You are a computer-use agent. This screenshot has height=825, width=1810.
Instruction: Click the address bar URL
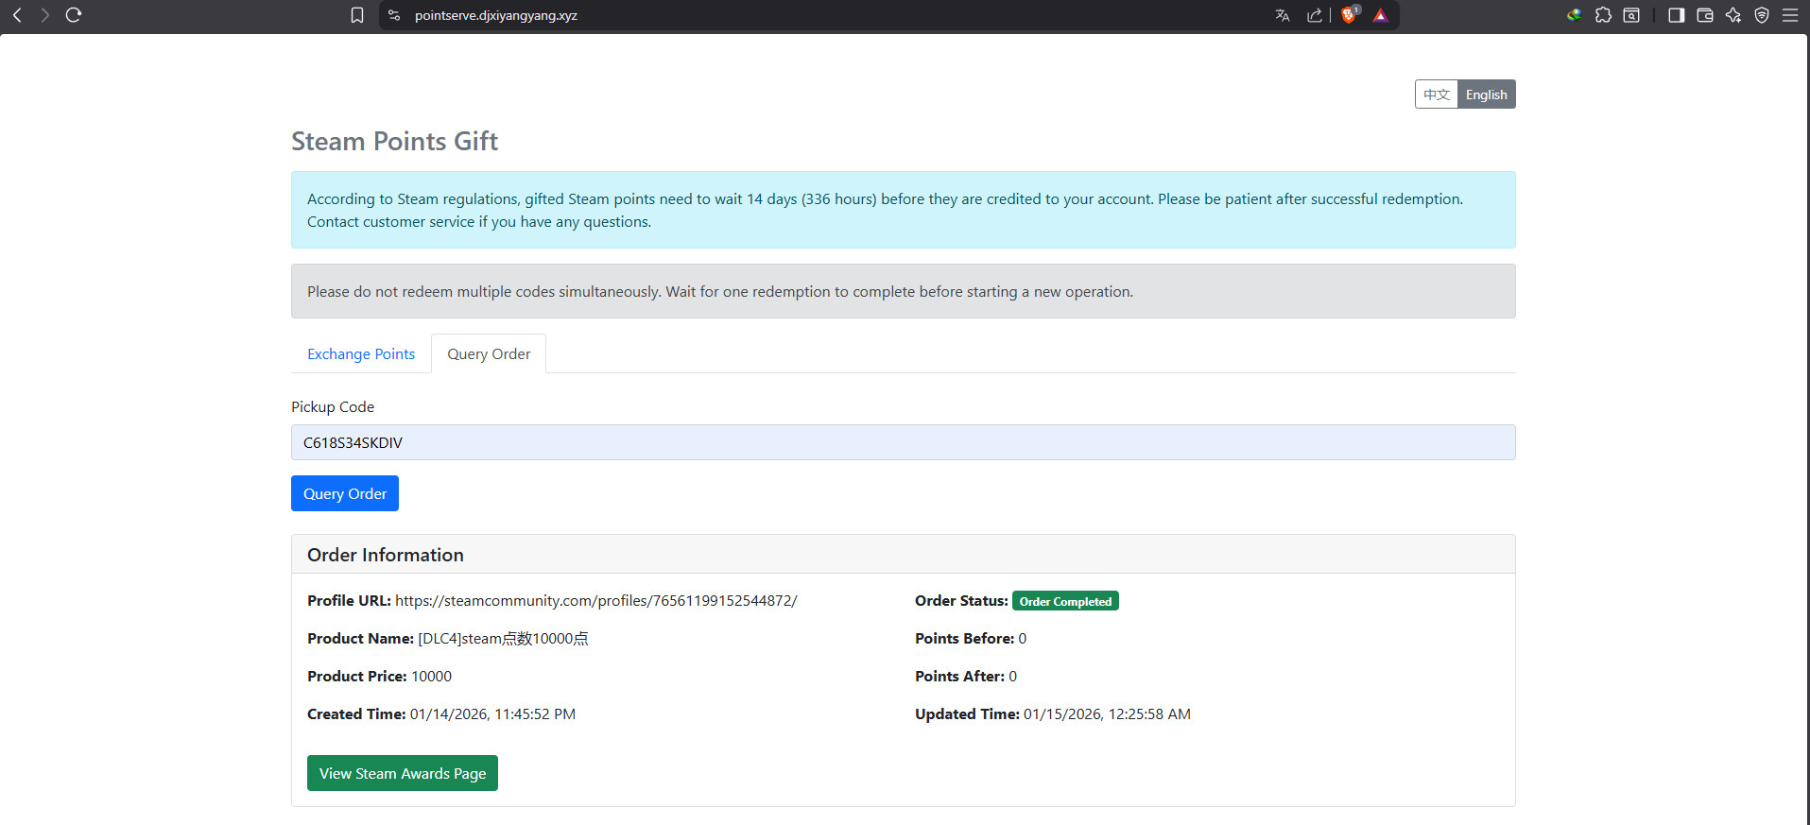coord(496,15)
